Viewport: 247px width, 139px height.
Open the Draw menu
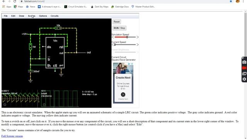(x=22, y=16)
